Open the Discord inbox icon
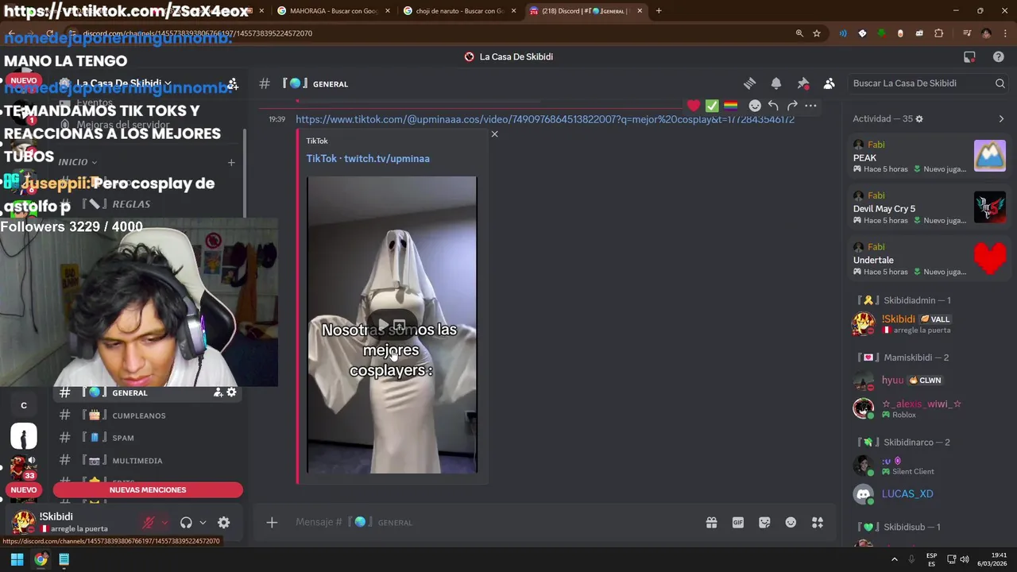The width and height of the screenshot is (1017, 572). coord(969,56)
